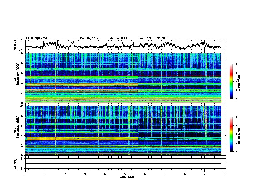Click the ch.1 frequency axis "4" tick label
Image resolution: width=253 pixels, height=195 pixels.
pos(22,83)
